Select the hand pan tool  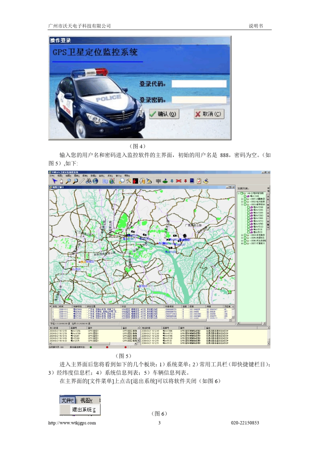[61, 181]
